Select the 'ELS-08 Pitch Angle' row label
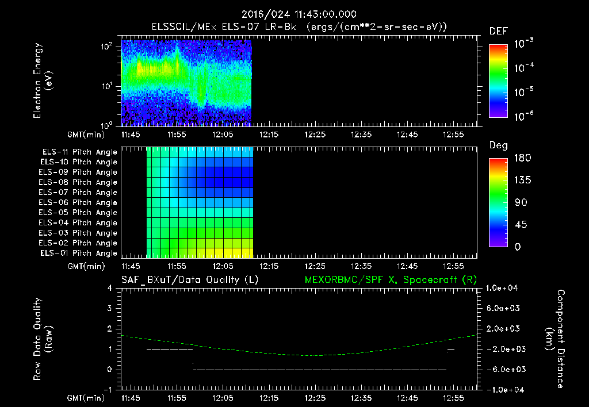The image size is (589, 407). 78,182
